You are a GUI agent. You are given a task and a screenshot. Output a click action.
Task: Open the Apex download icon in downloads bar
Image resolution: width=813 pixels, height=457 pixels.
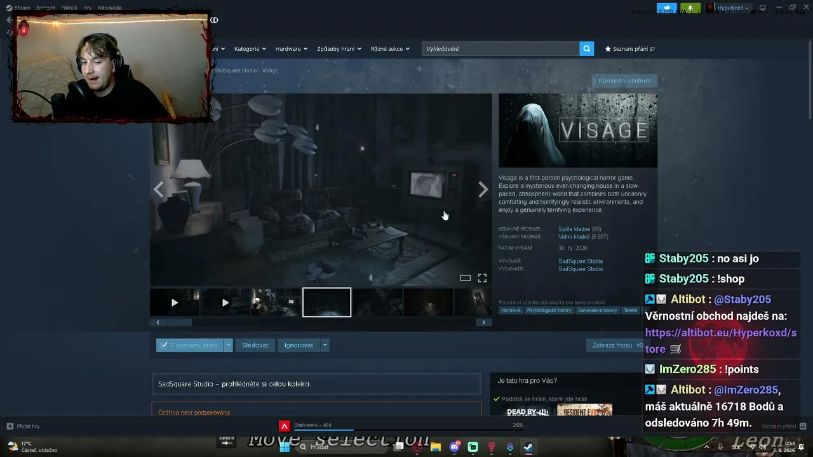pos(285,426)
